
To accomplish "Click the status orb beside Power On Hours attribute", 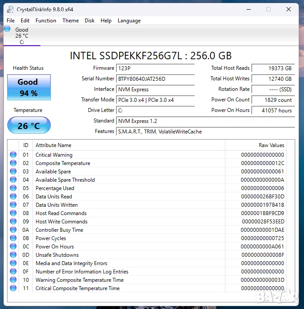I will (x=13, y=247).
